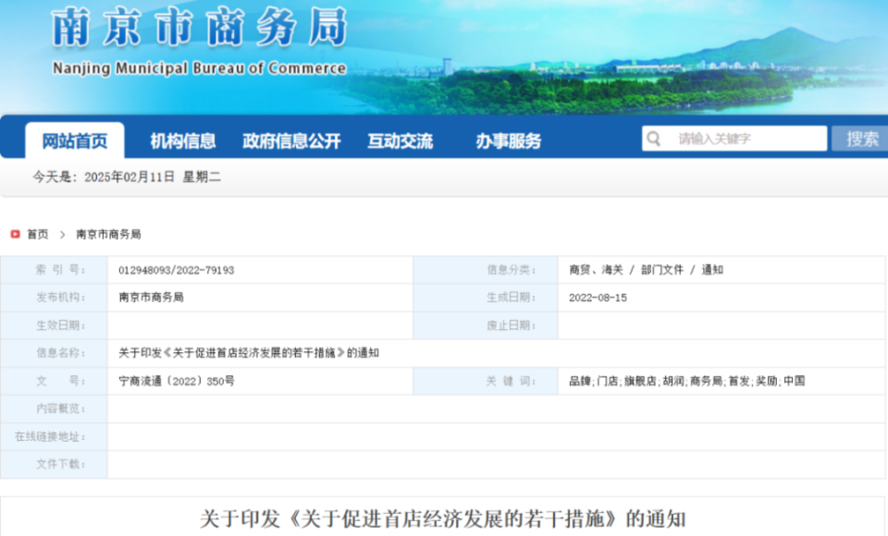The image size is (888, 536).
Task: Click the 内容概览 label cell
Action: 55,408
